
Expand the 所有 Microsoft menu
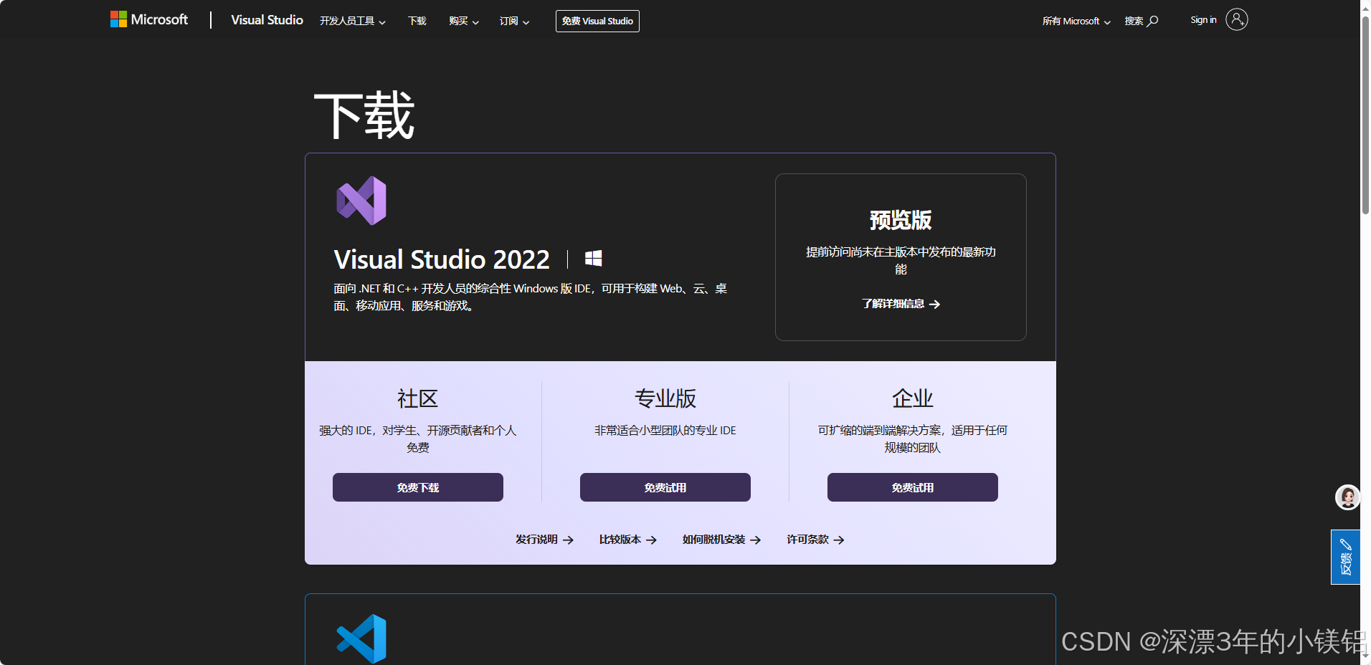tap(1076, 21)
